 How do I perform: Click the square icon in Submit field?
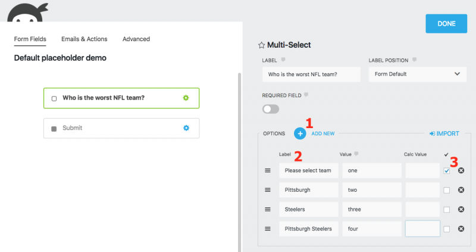coord(54,129)
